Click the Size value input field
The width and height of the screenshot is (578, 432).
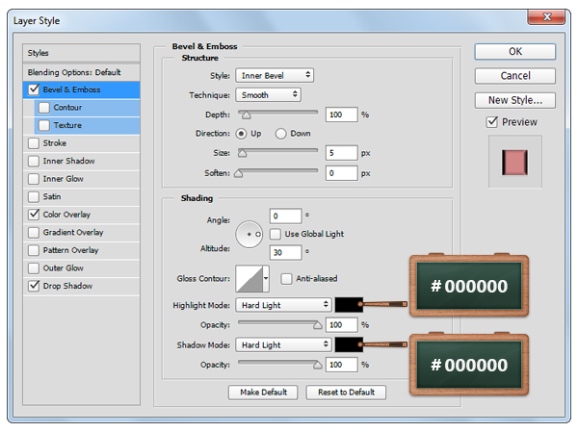341,153
